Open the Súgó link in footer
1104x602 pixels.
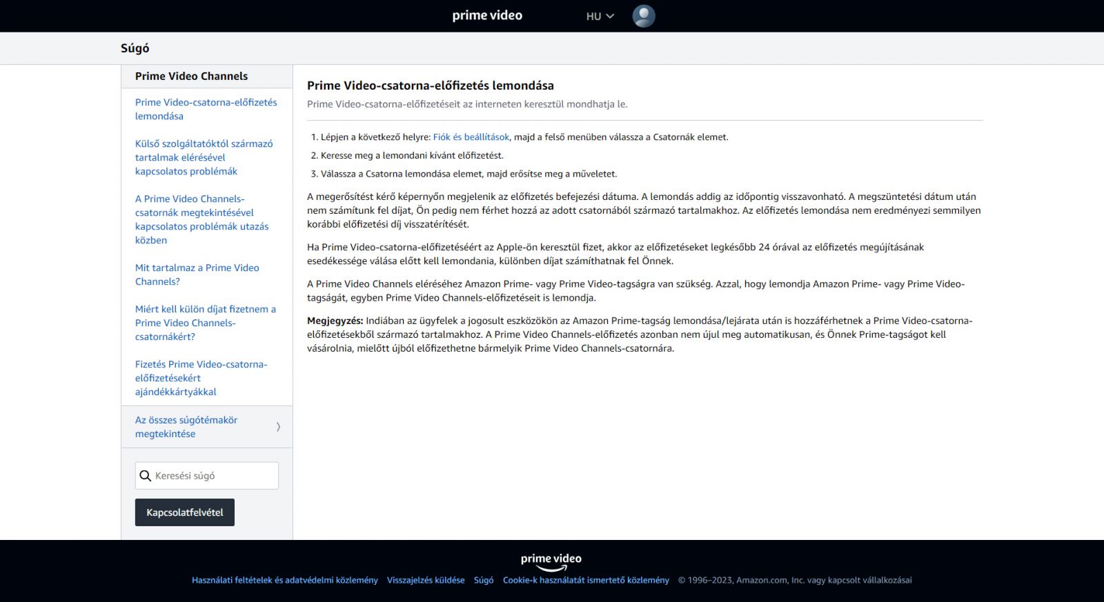483,581
